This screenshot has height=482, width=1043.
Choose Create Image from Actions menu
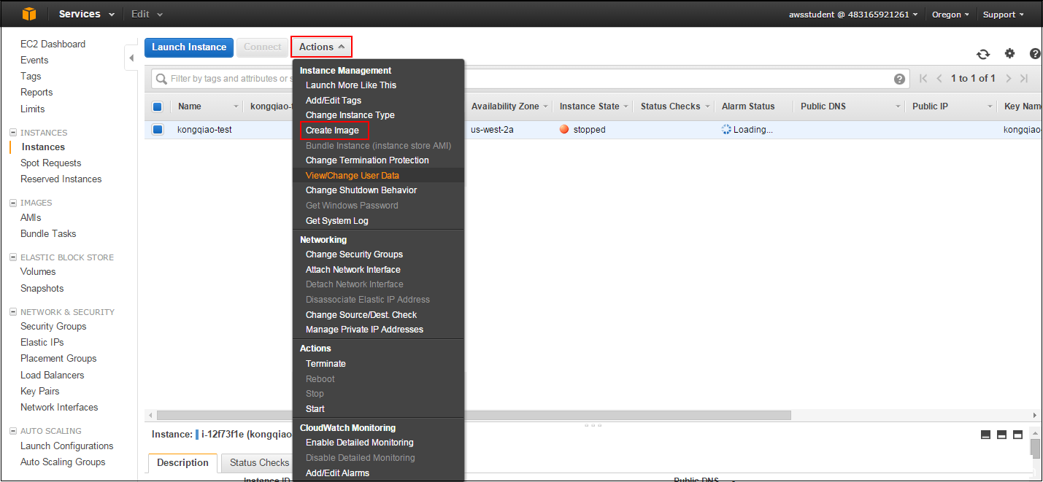point(332,131)
